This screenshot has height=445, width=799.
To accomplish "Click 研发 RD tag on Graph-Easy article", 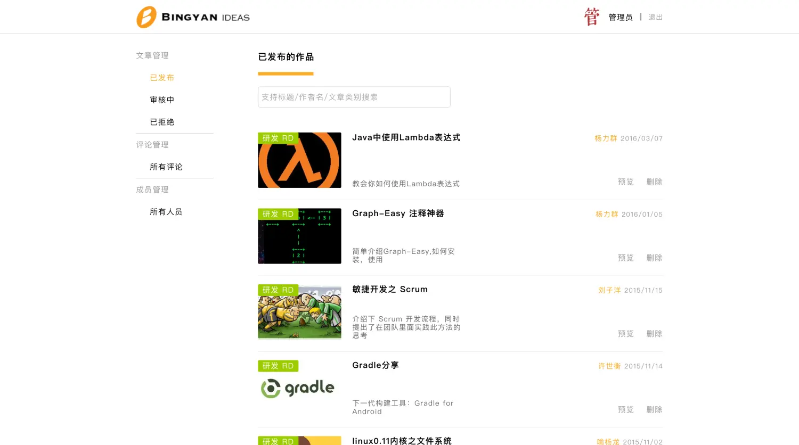I will pyautogui.click(x=278, y=214).
